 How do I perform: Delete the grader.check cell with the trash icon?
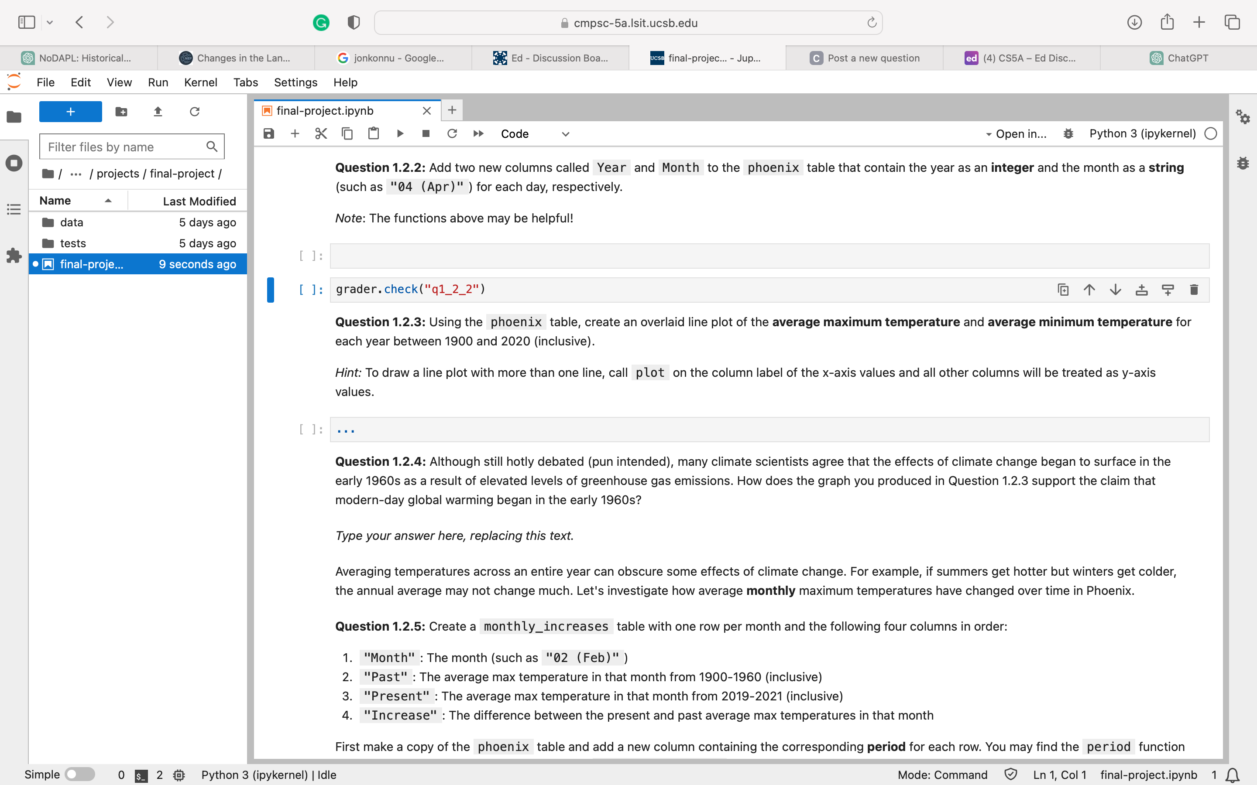tap(1194, 289)
